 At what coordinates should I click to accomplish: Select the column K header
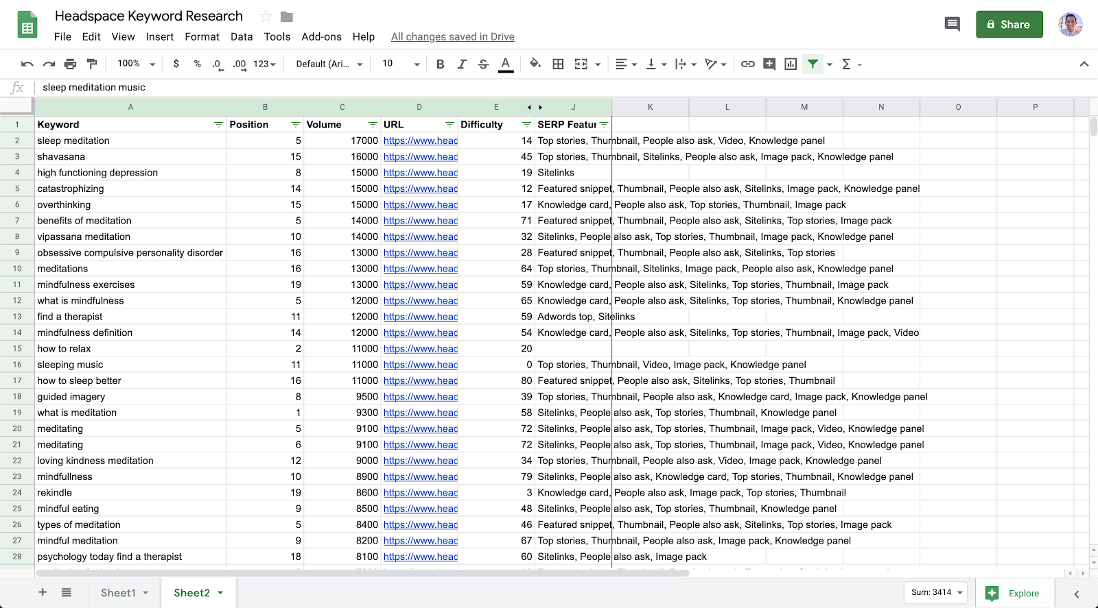651,107
